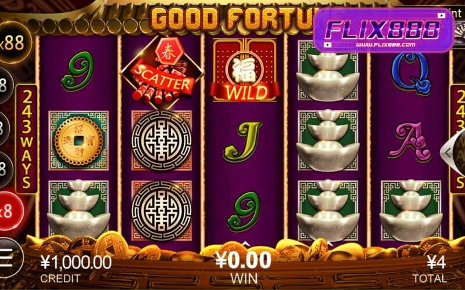Image resolution: width=465 pixels, height=290 pixels.
Task: Click the round medallion in middle row
Action: [x=162, y=141]
